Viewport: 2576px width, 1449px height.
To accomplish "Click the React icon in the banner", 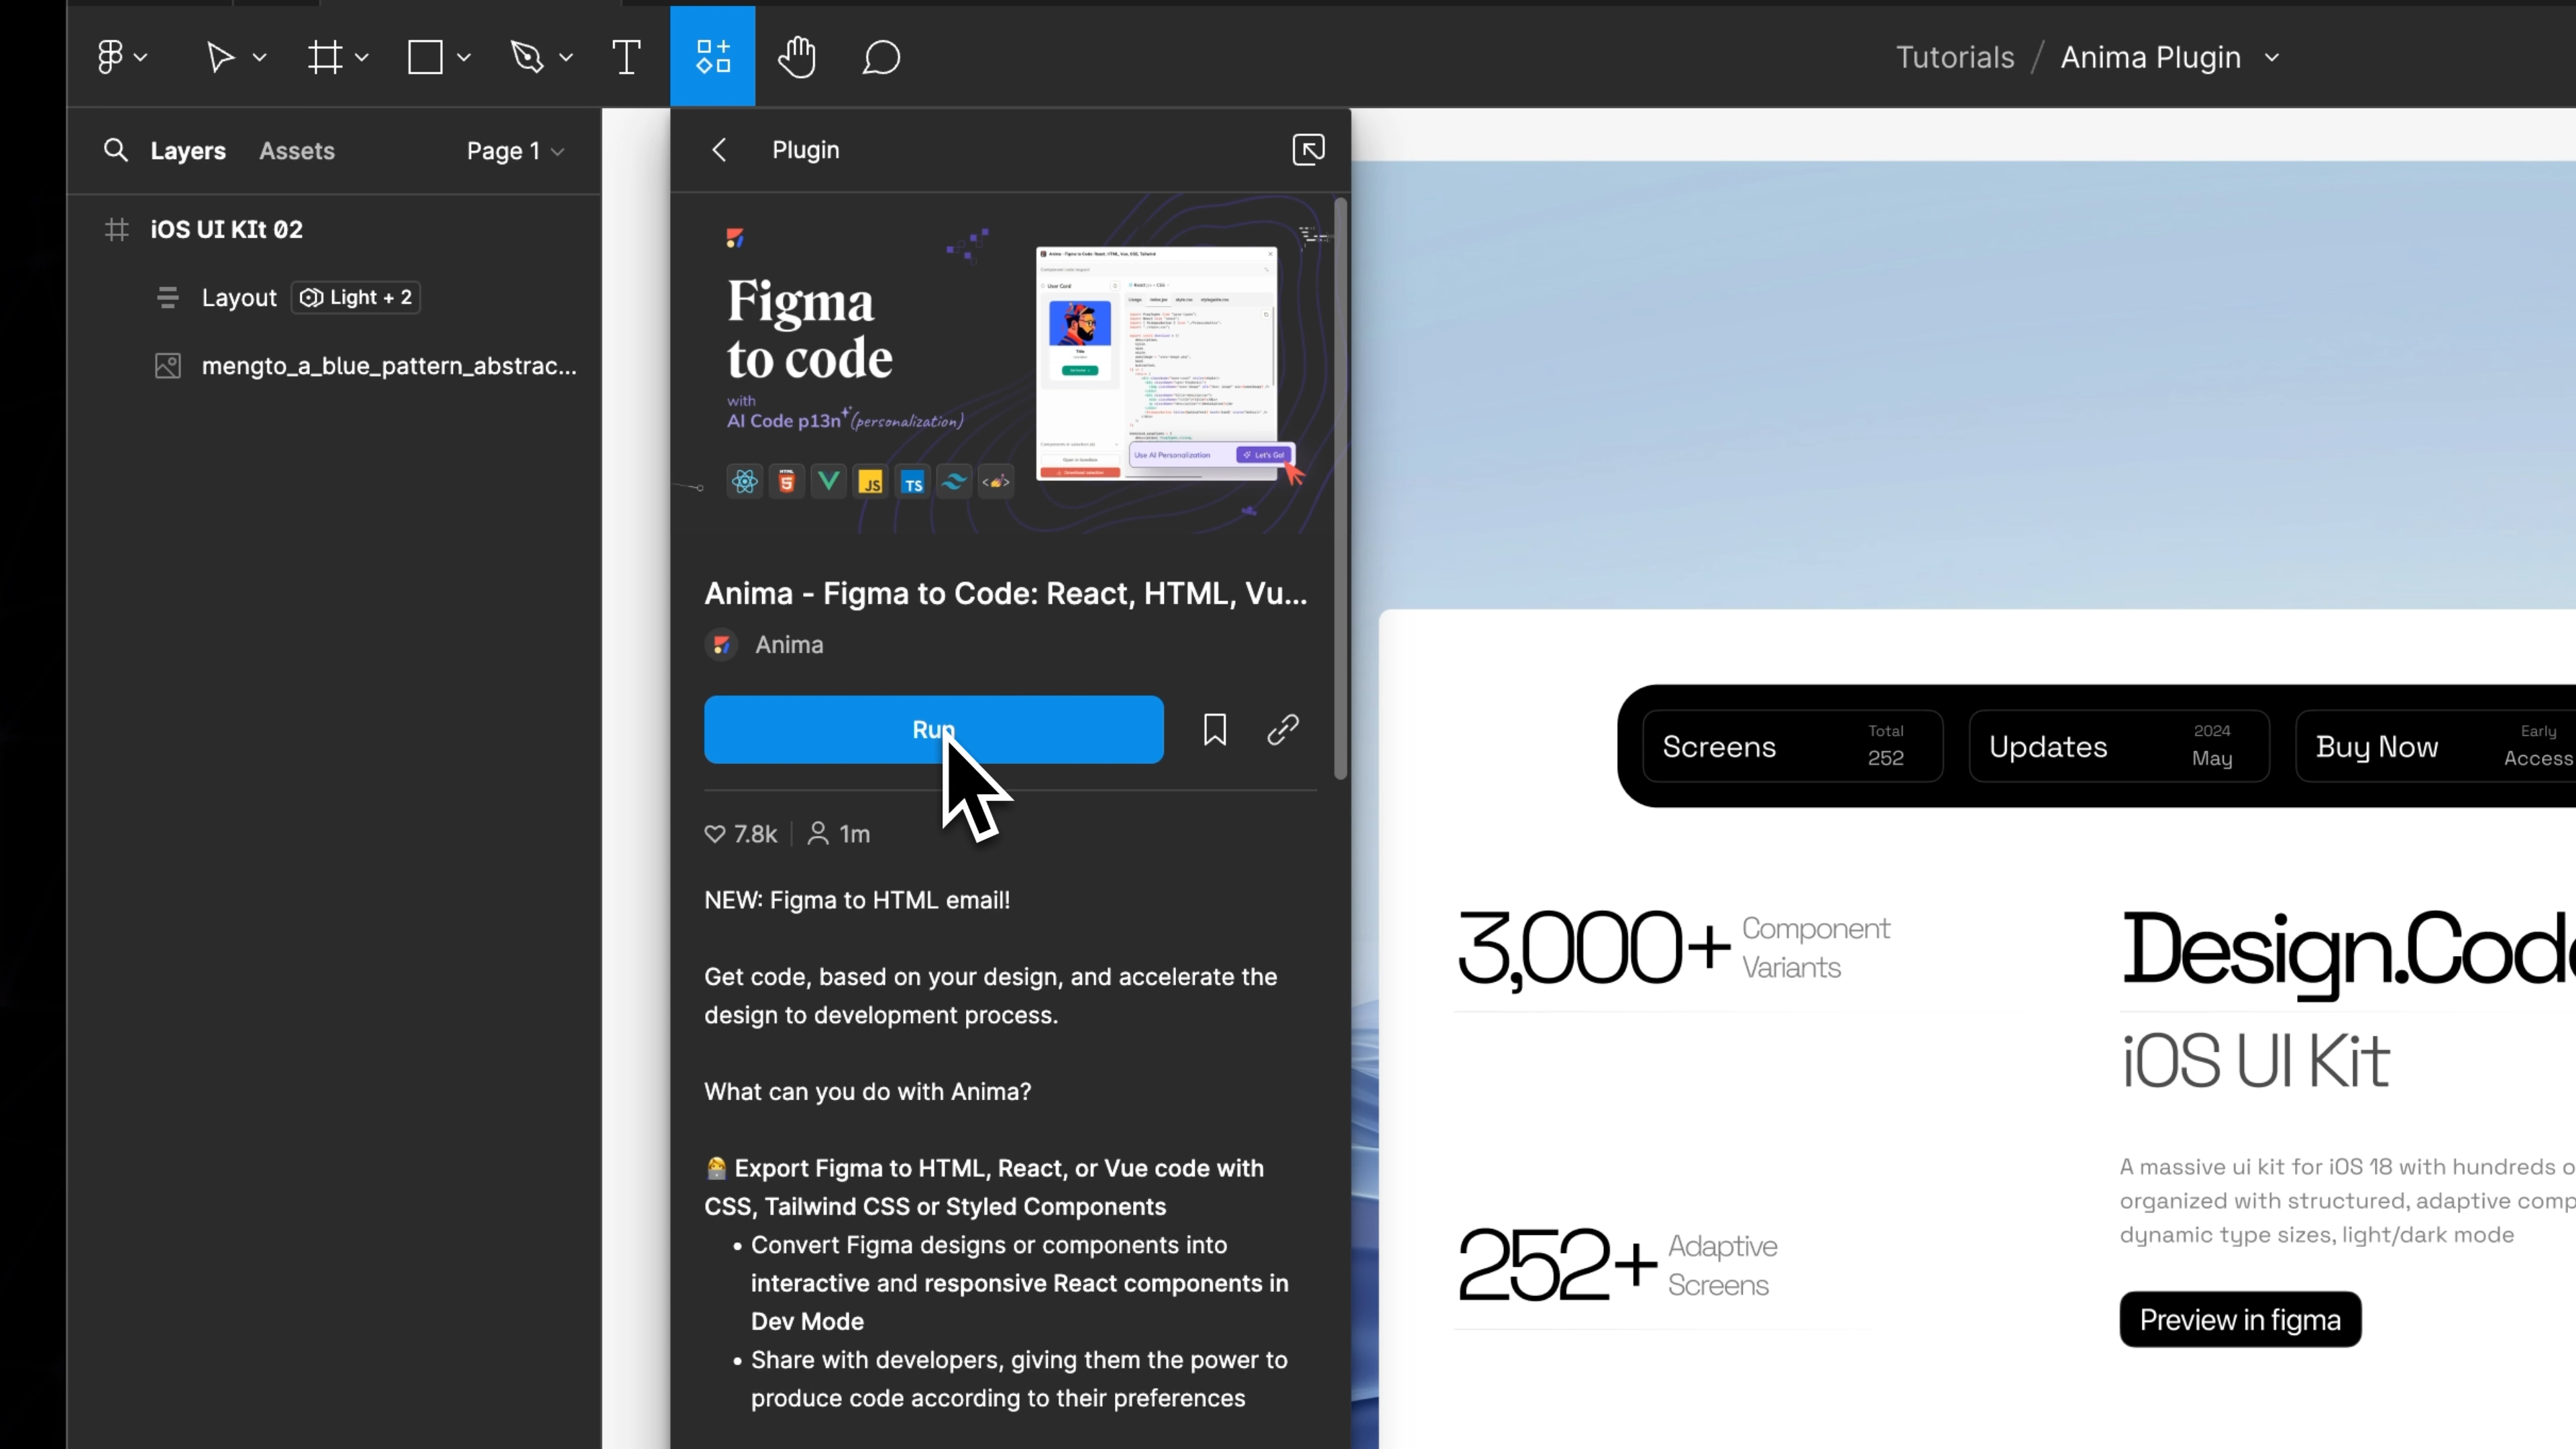I will 744,482.
